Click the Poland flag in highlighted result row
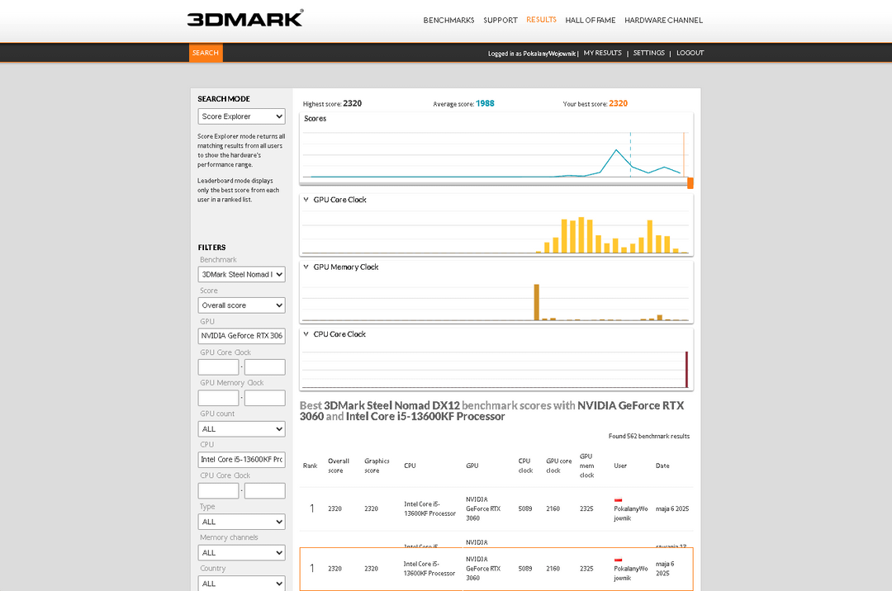The width and height of the screenshot is (892, 591). tap(619, 560)
